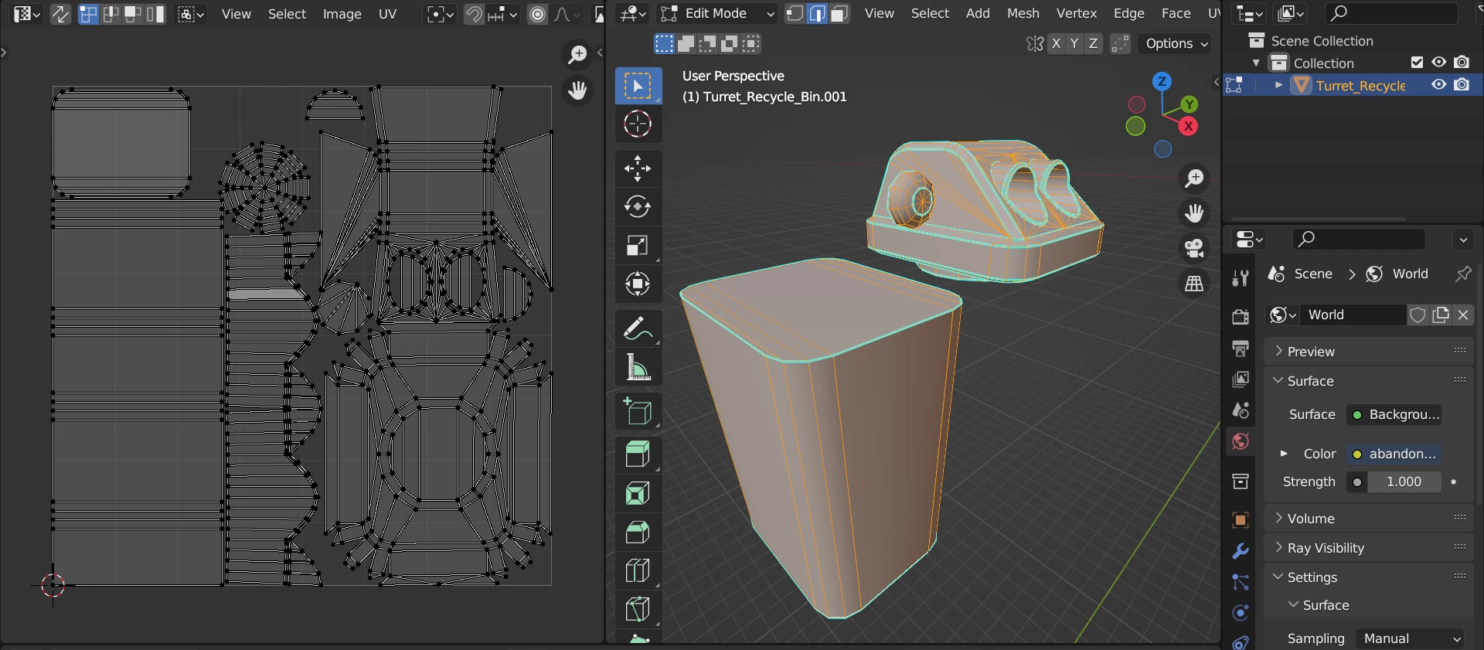This screenshot has width=1484, height=650.
Task: Activate the 3D Cursor tool
Action: click(x=637, y=124)
